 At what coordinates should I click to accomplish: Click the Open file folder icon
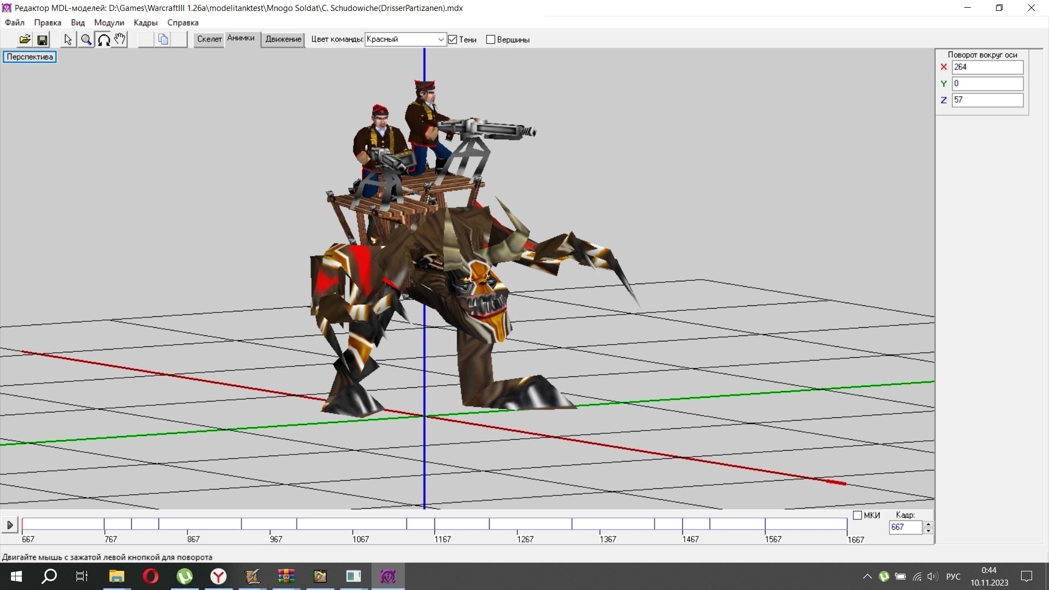pos(25,39)
